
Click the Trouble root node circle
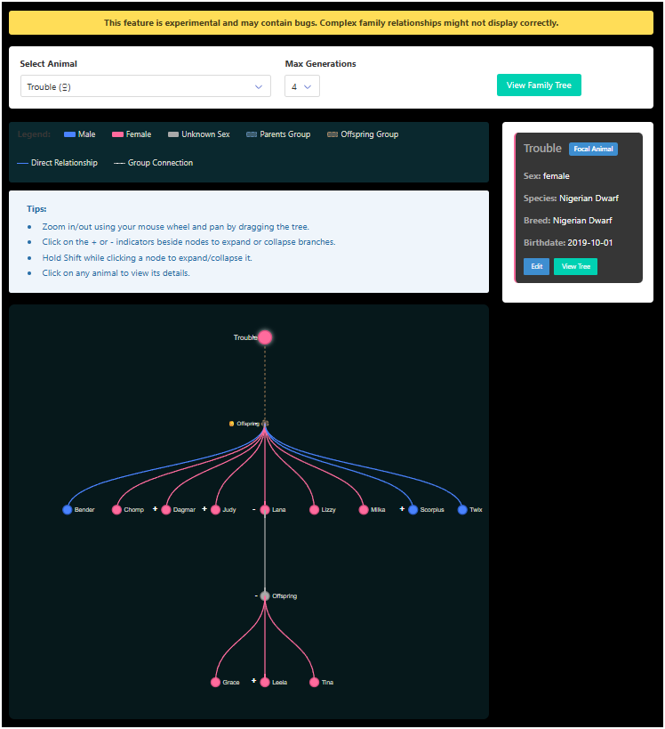click(x=264, y=337)
